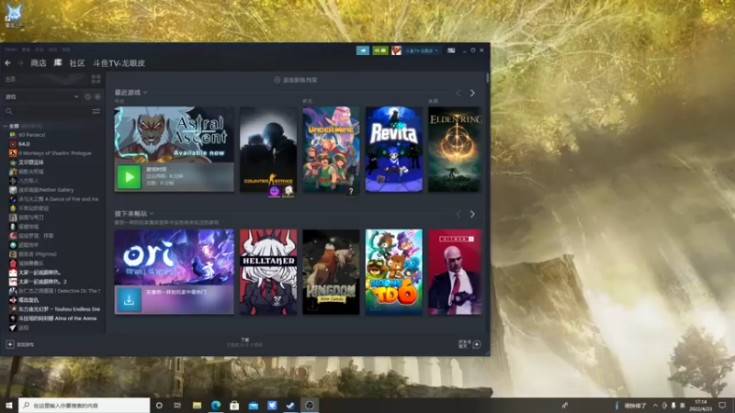This screenshot has height=413, width=735.
Task: Open the 商店 store tab
Action: [x=39, y=62]
